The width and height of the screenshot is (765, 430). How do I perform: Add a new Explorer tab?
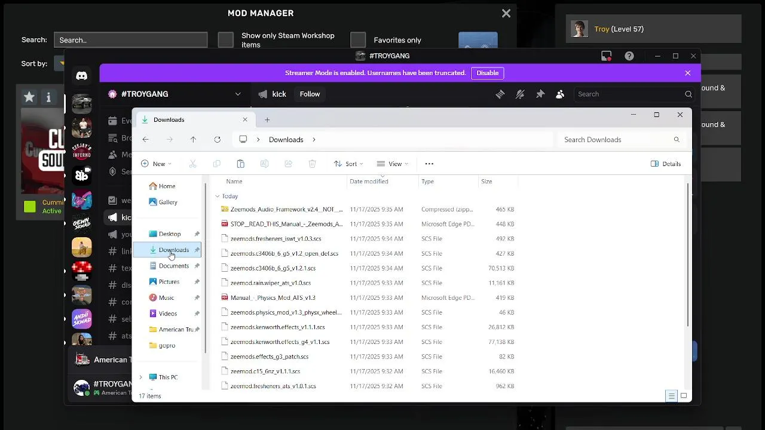pyautogui.click(x=267, y=119)
